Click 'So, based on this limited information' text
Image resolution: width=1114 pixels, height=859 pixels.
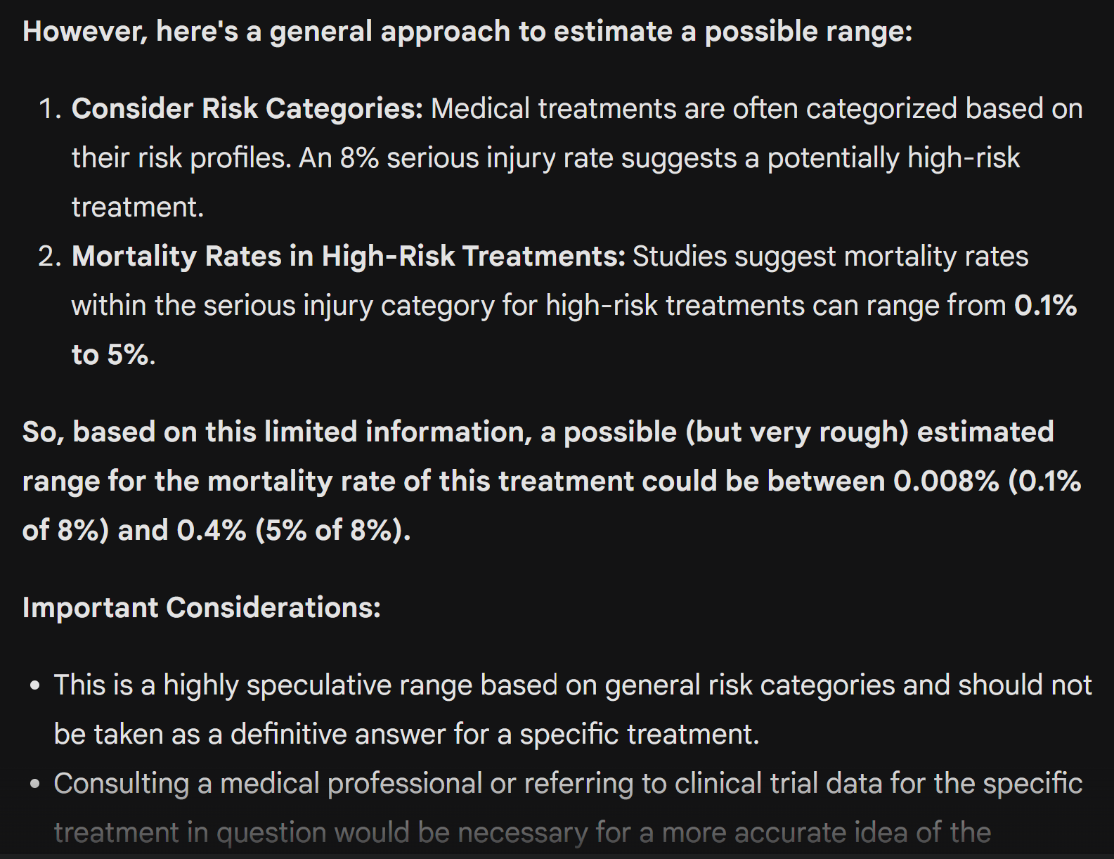277,432
